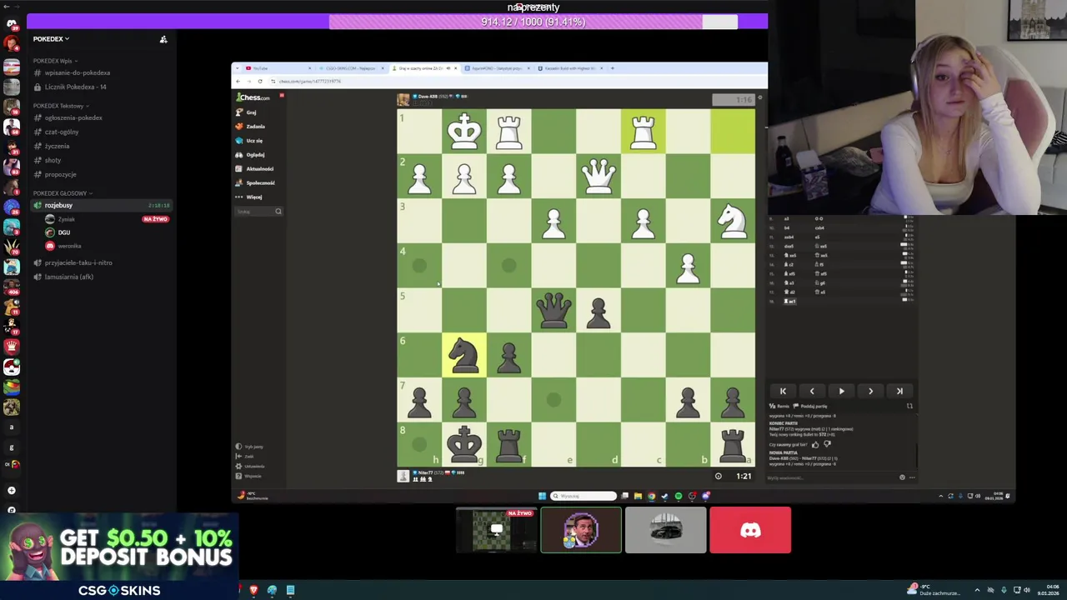The image size is (1067, 600).
Task: Click the Chess.com sidebar search field
Action: [x=258, y=211]
